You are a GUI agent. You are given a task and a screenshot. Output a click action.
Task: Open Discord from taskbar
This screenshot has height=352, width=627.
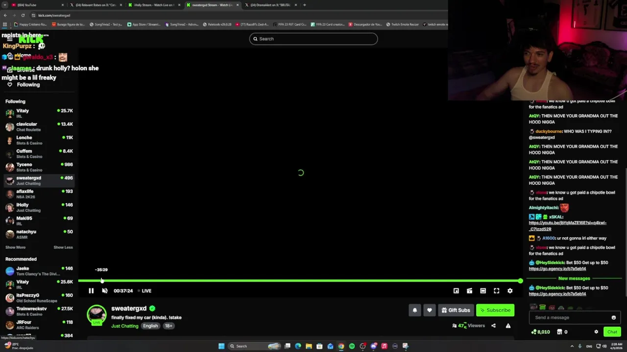click(x=373, y=346)
